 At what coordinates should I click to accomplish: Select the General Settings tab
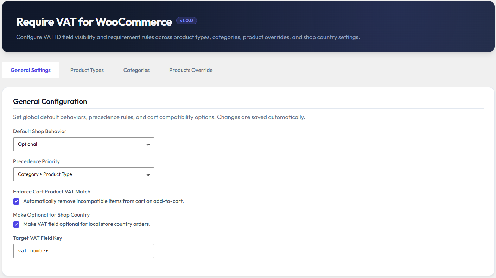pos(31,70)
